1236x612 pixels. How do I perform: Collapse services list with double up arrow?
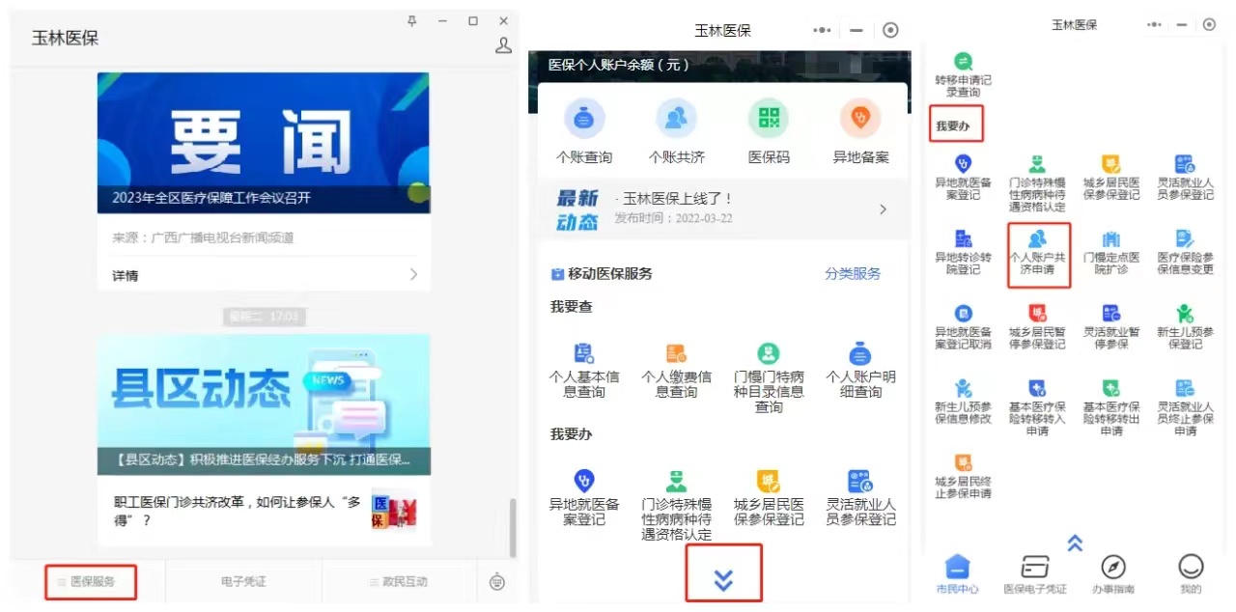[1075, 543]
